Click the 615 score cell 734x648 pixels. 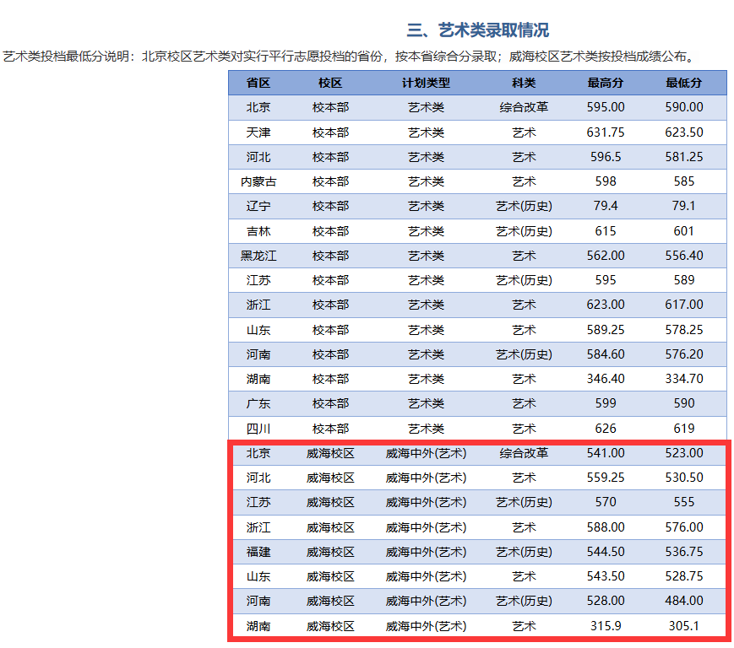coord(606,231)
